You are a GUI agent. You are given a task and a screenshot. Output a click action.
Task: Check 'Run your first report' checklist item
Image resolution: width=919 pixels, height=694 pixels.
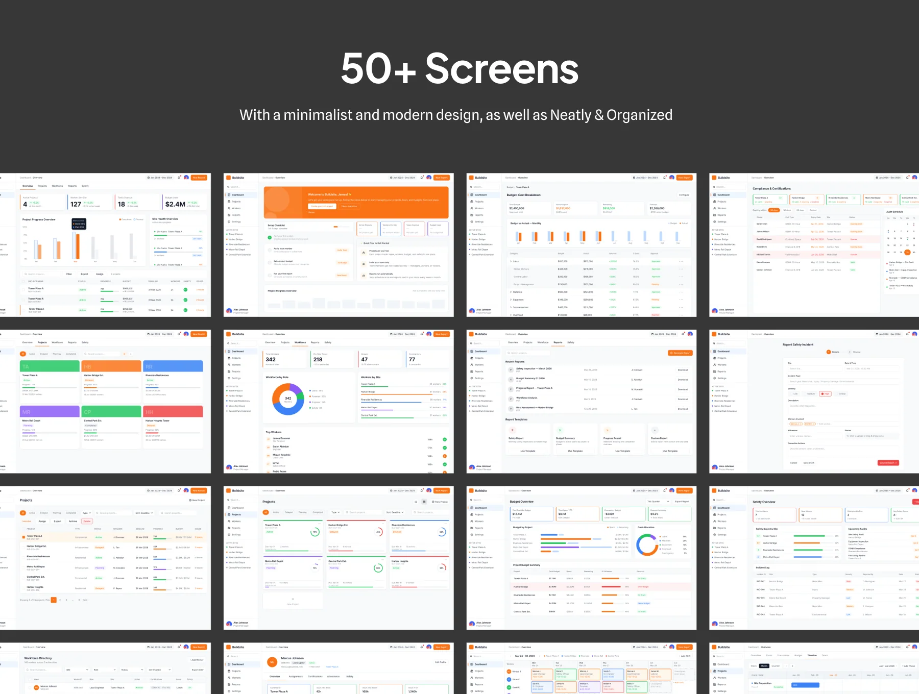tap(270, 275)
